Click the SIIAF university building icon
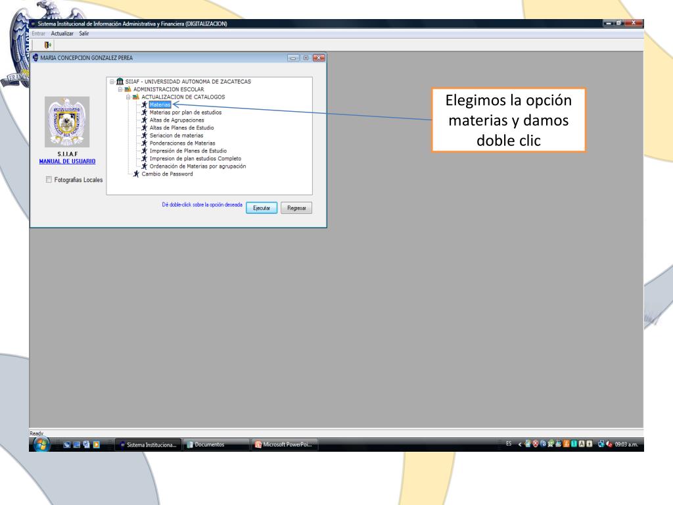The image size is (673, 505). 120,81
